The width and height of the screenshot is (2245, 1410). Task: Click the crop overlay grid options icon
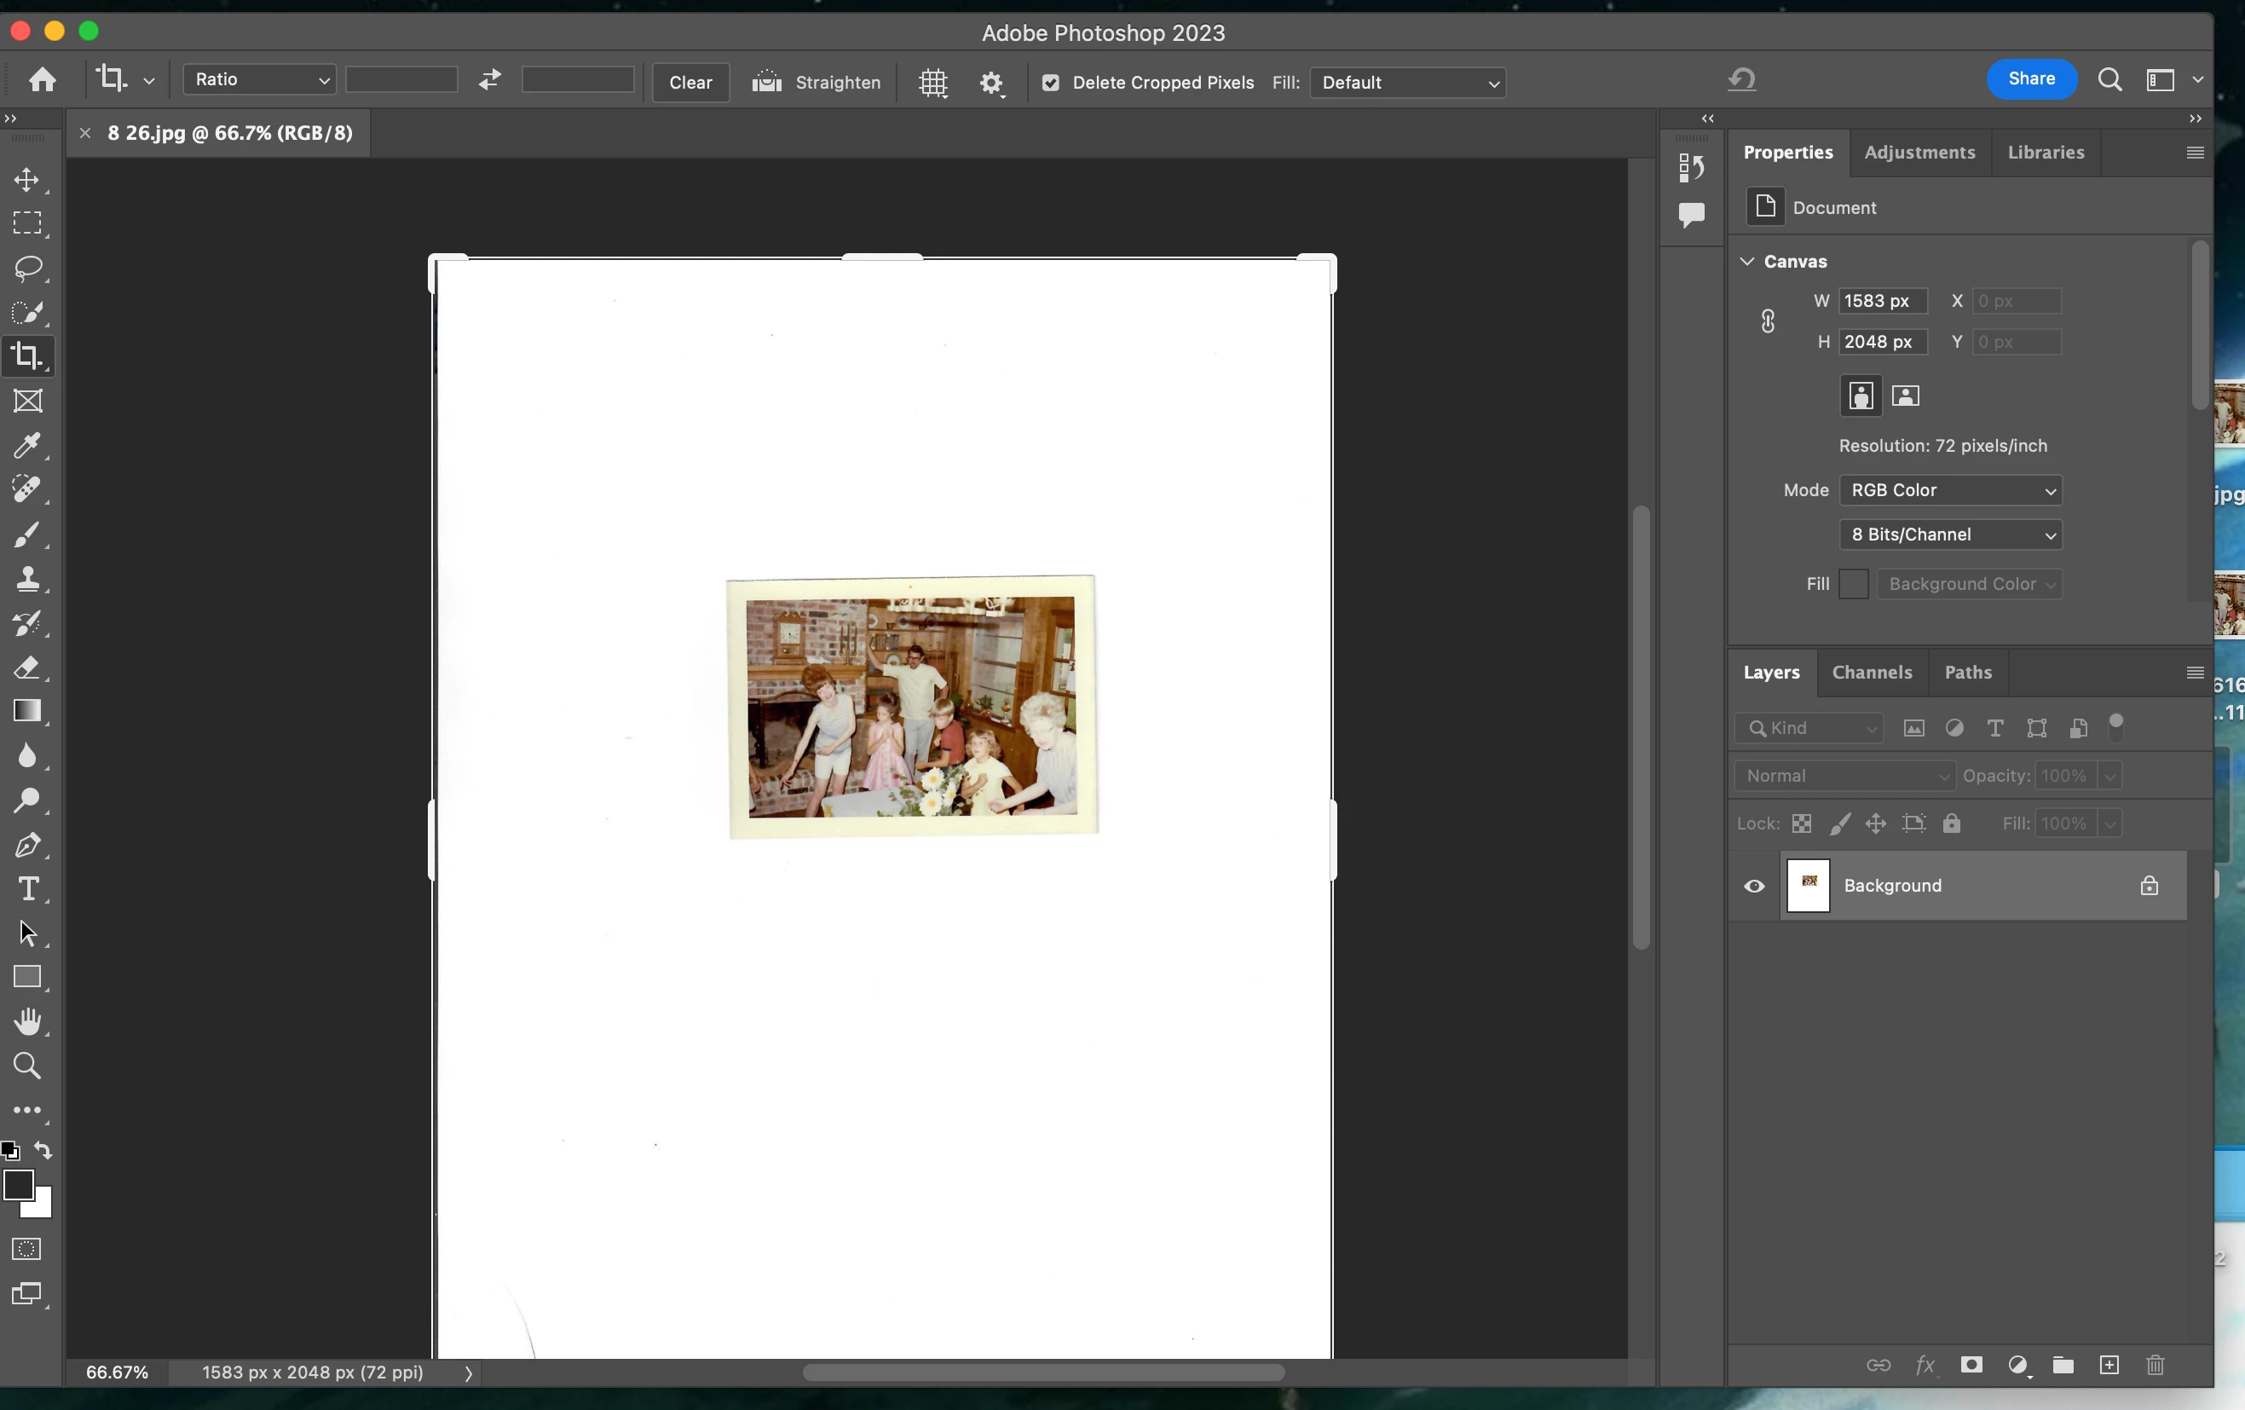pos(932,83)
